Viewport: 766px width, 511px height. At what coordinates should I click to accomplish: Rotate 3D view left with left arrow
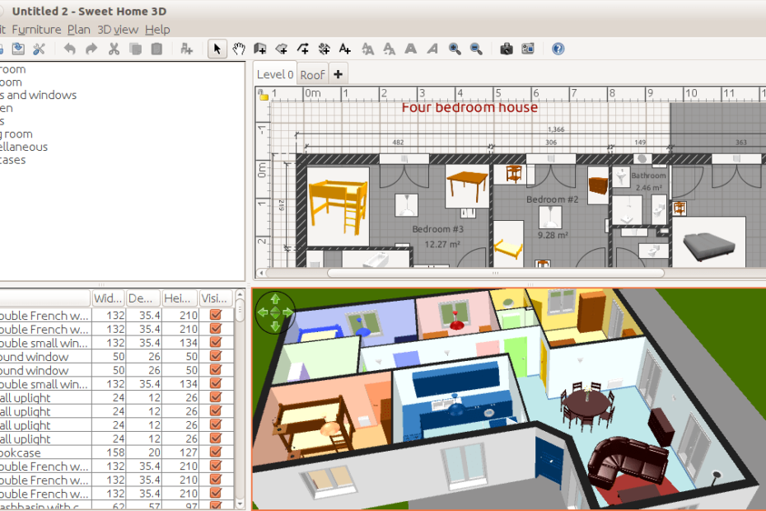coord(263,312)
